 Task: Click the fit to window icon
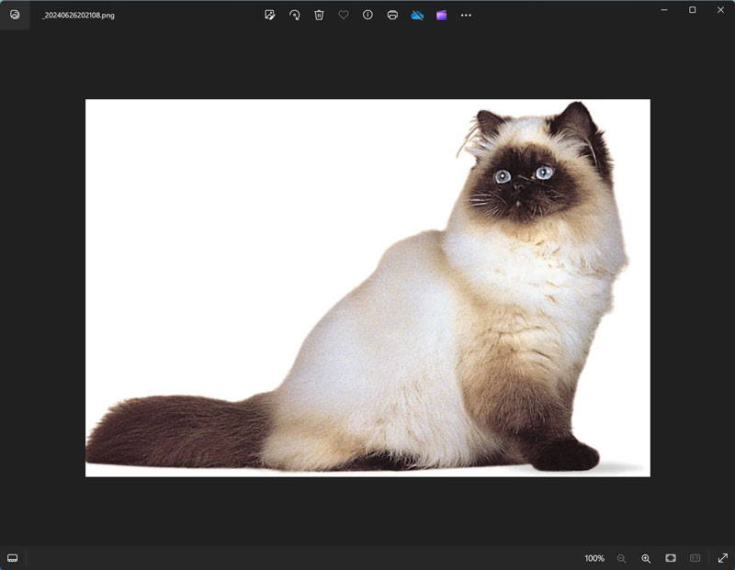[x=671, y=558]
